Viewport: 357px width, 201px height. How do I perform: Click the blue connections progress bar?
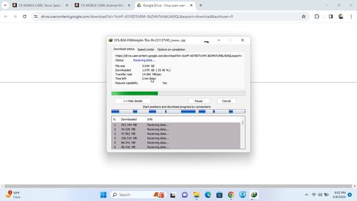click(x=178, y=112)
